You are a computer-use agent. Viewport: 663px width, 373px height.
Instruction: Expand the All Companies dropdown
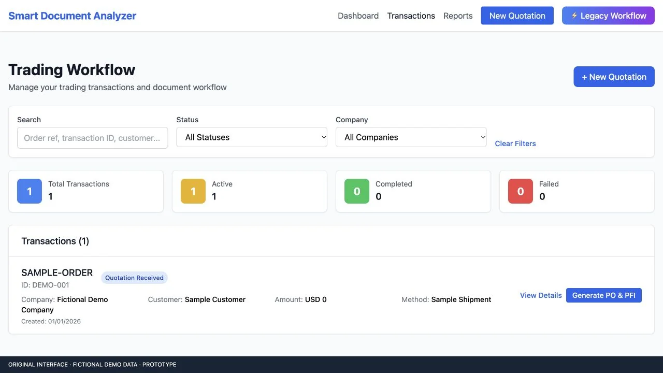(x=411, y=137)
